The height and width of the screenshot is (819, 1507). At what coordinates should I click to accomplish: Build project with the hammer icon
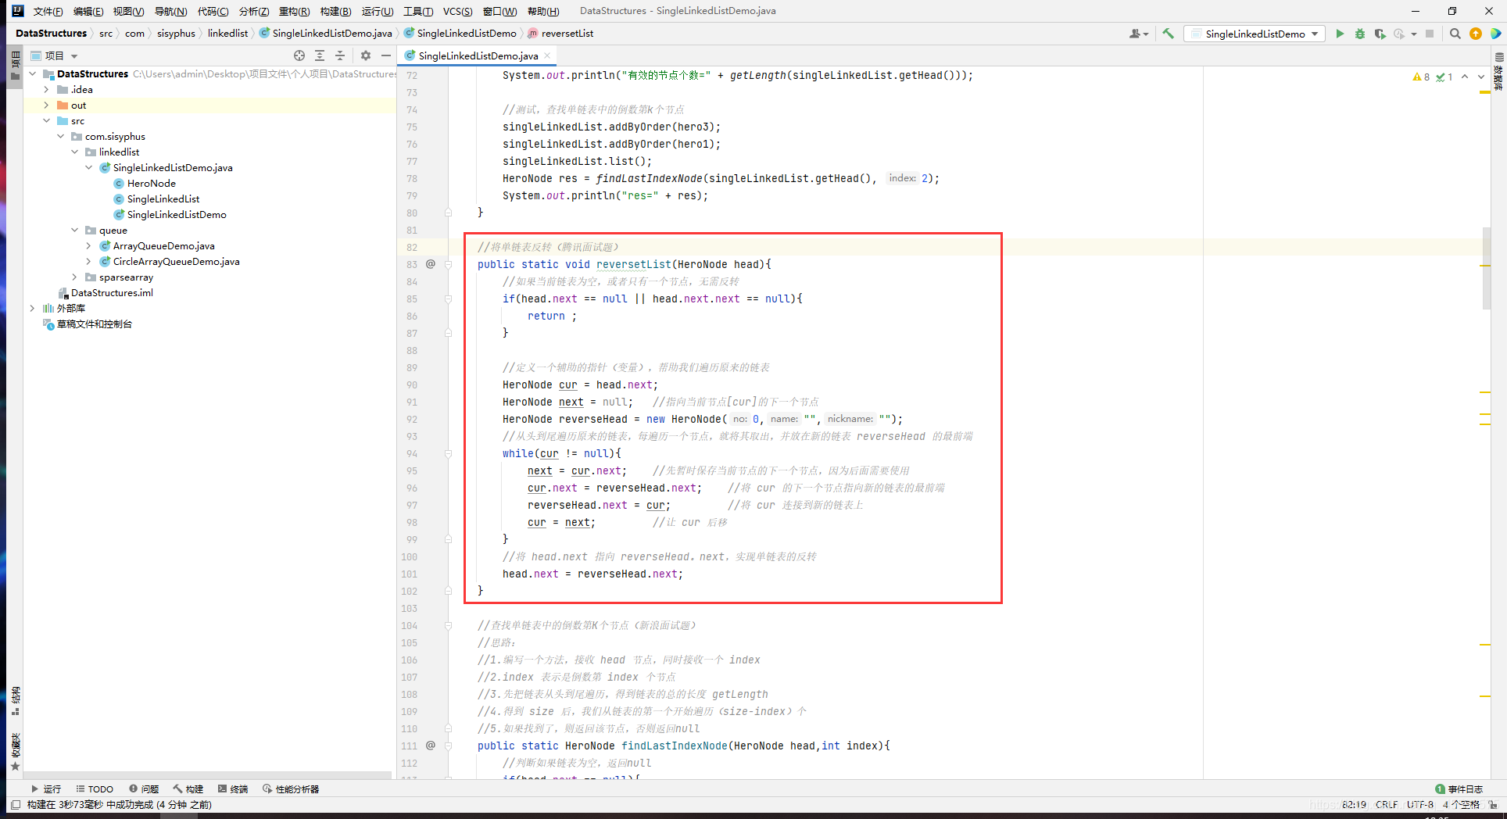point(1169,34)
